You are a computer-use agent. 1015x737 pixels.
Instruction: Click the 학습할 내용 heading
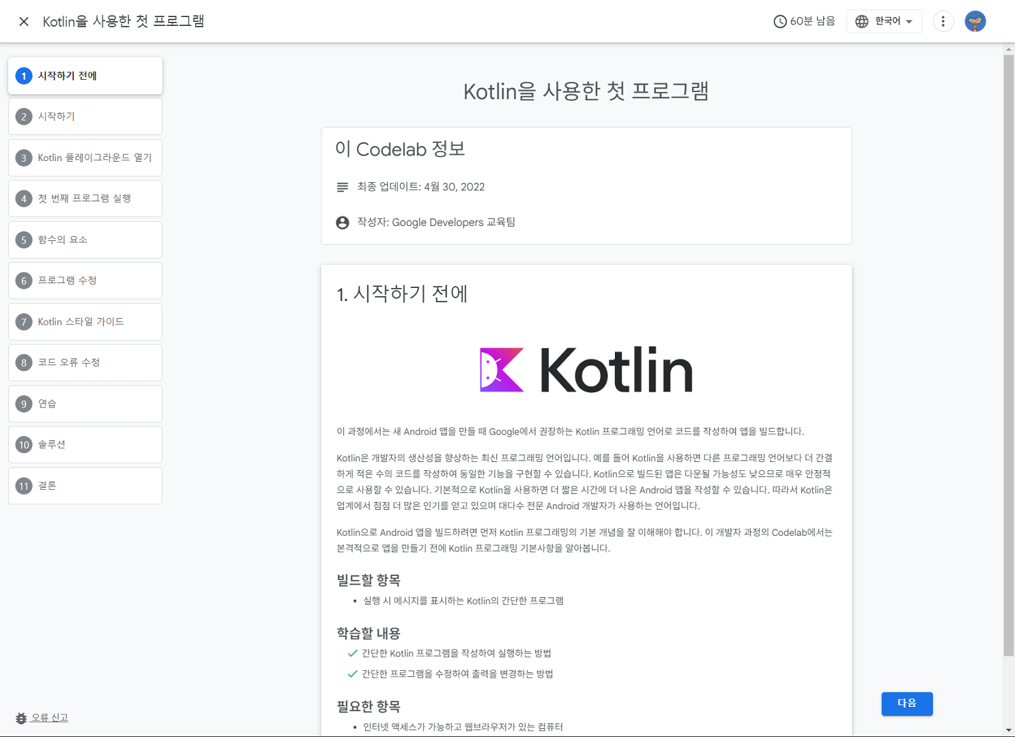coord(369,633)
